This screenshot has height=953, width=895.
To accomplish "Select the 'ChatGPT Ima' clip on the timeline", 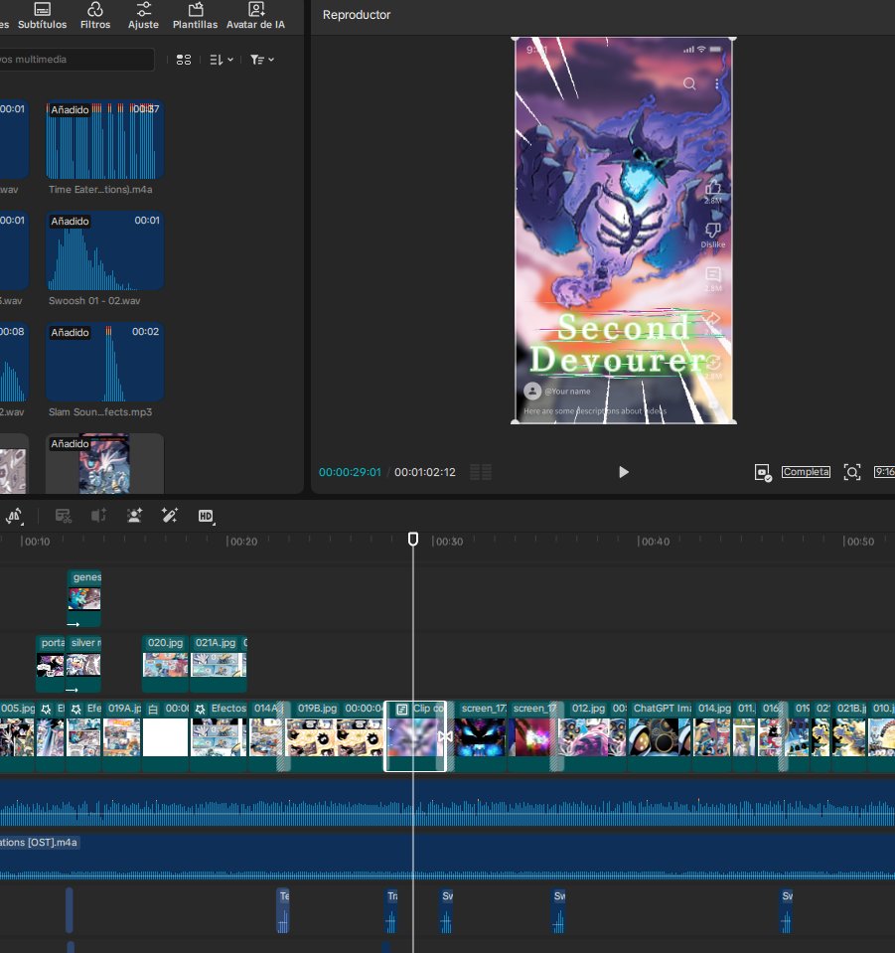I will coord(661,736).
